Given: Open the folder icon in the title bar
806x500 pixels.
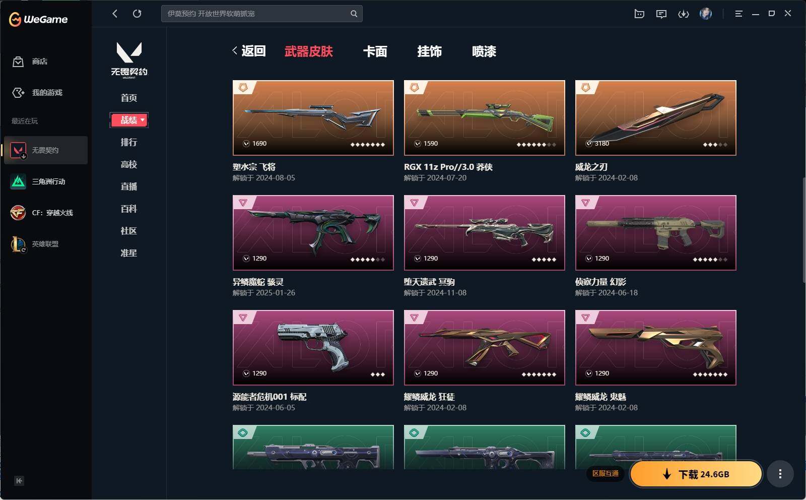Looking at the screenshot, I should coord(639,14).
